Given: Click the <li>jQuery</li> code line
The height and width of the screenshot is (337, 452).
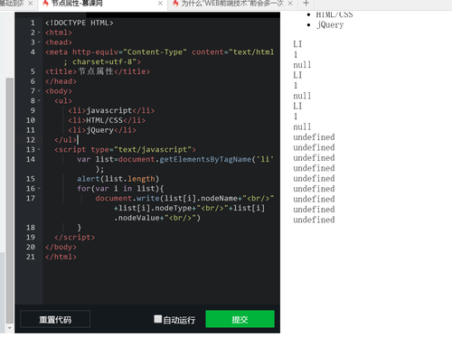Looking at the screenshot, I should pyautogui.click(x=102, y=130).
